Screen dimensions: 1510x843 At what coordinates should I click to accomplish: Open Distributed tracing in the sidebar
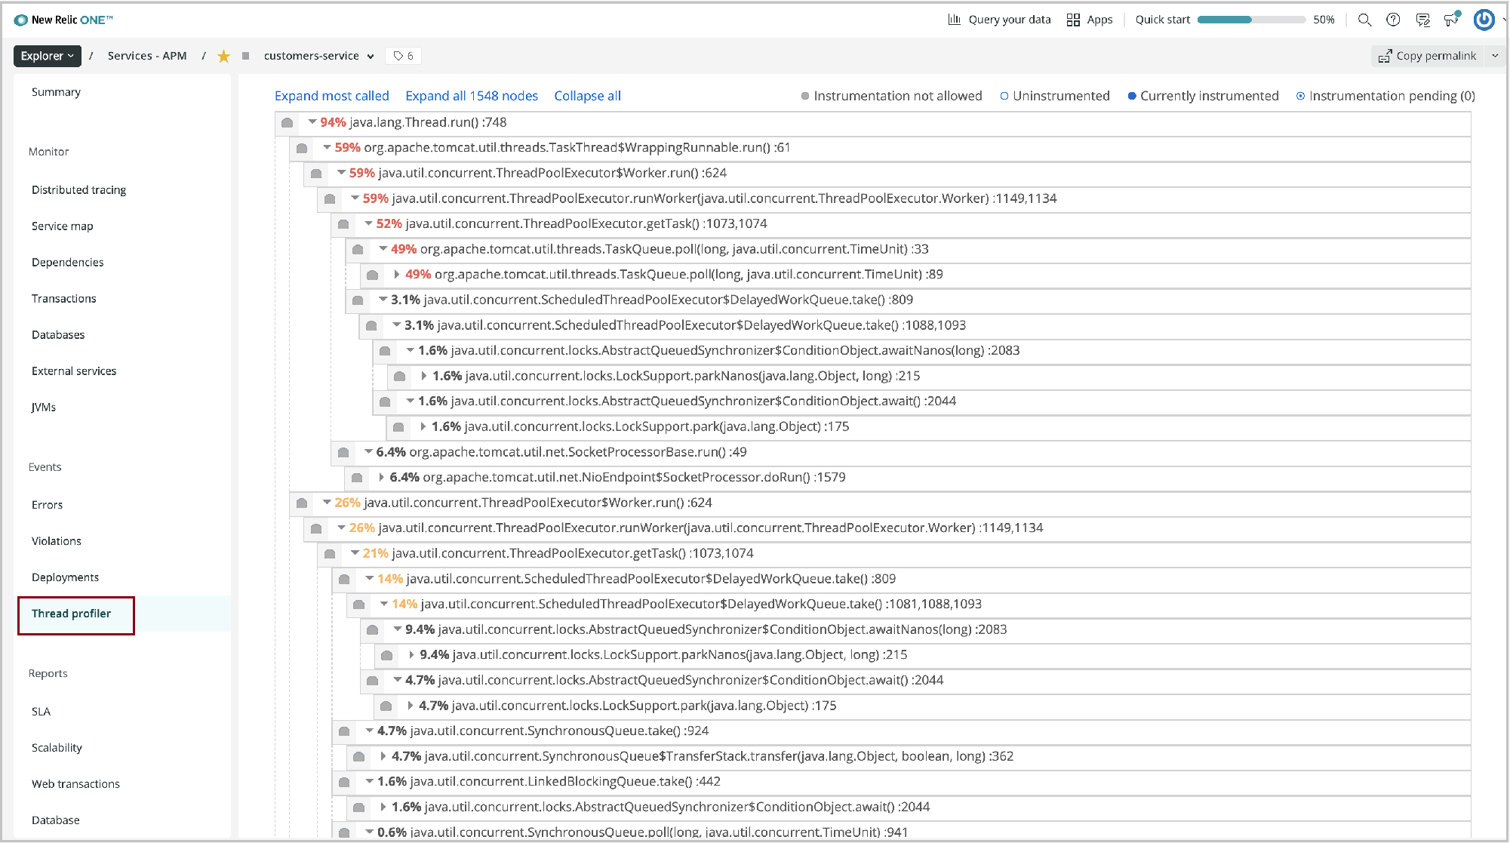click(78, 190)
